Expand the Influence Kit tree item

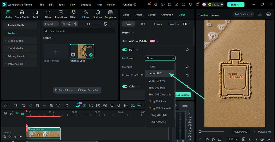(5, 64)
